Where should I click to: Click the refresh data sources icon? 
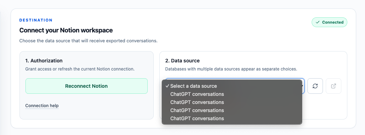click(315, 86)
